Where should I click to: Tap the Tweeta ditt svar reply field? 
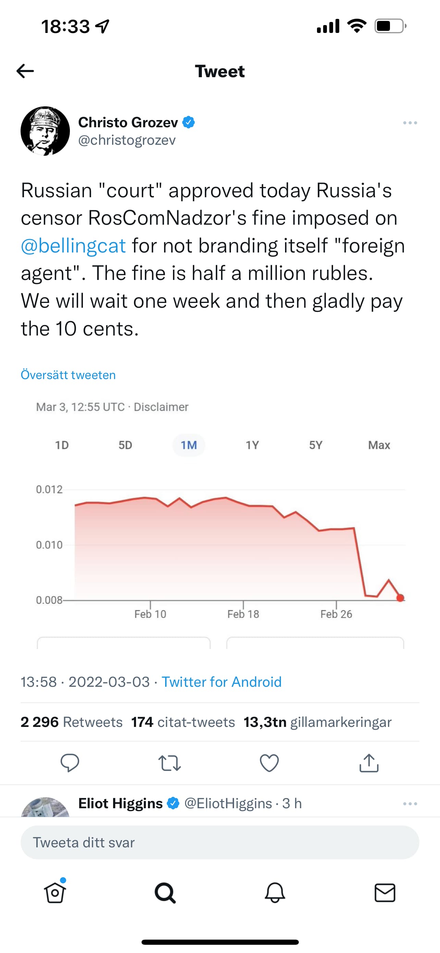(x=220, y=843)
